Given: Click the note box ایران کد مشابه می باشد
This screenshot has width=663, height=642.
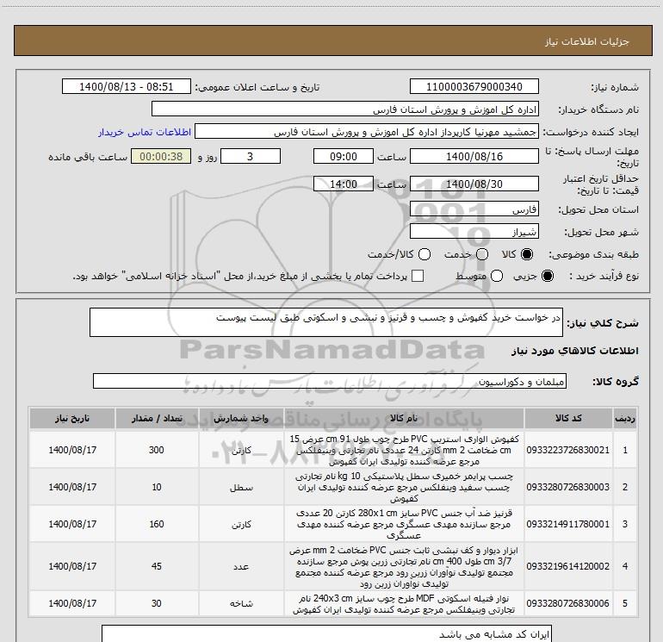Looking at the screenshot, I should pyautogui.click(x=326, y=634).
